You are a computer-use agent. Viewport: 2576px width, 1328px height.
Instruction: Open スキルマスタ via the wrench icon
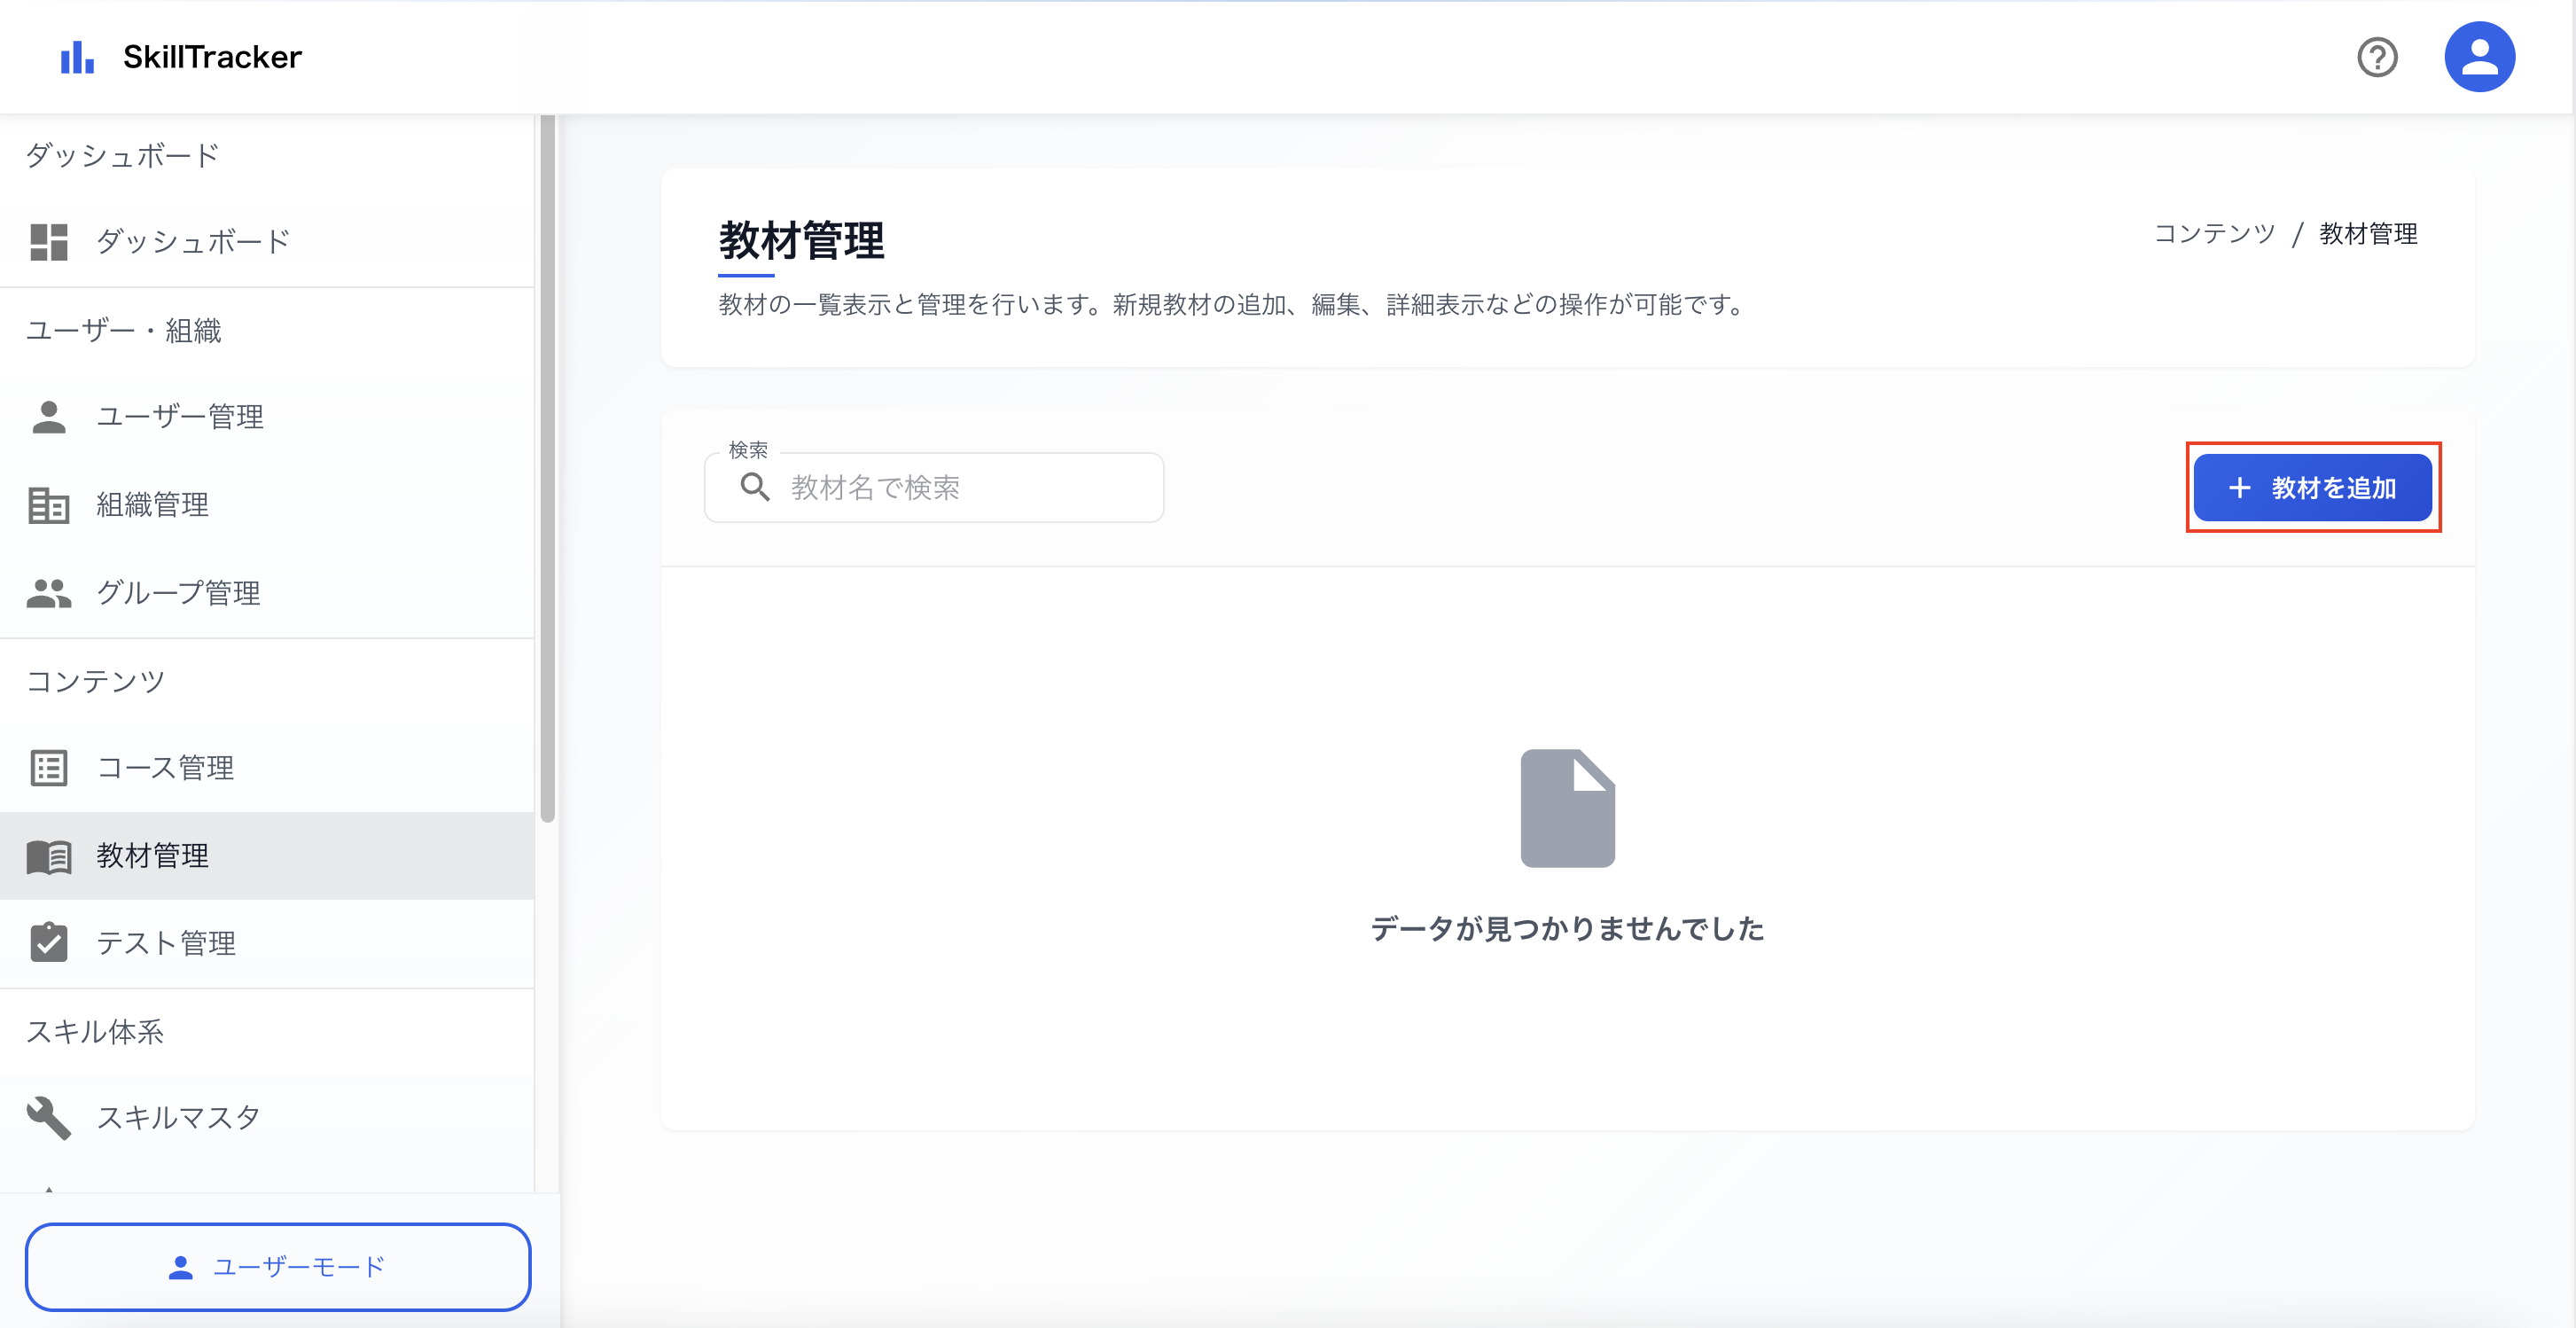point(48,1117)
